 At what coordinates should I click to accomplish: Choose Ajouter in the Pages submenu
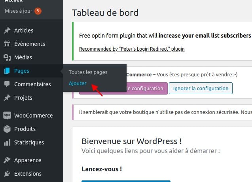tap(78, 83)
